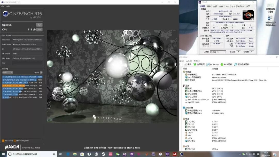Image resolution: width=279 pixels, height=157 pixels.
Task: Switch to AIDA64 from the taskbar
Action: coord(175,154)
